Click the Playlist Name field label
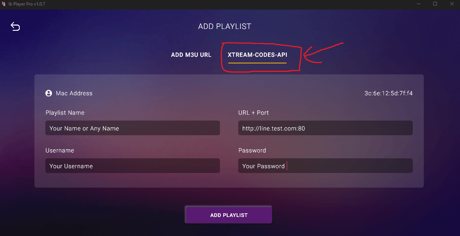Viewport: 460px width, 236px height. click(x=65, y=113)
